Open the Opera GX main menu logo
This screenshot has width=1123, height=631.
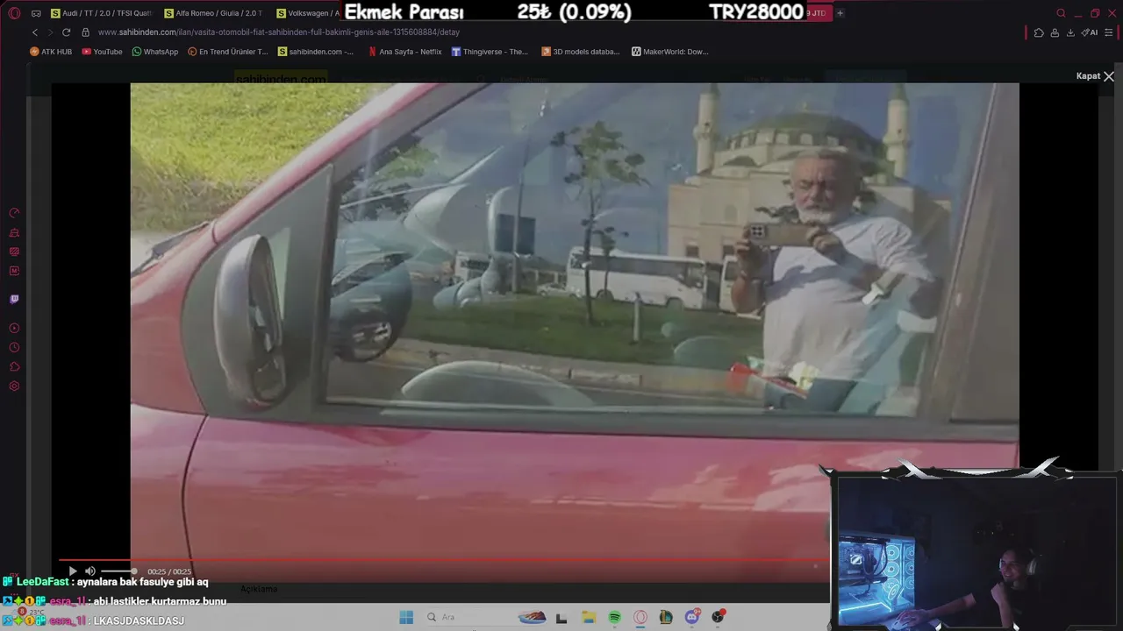click(x=14, y=13)
